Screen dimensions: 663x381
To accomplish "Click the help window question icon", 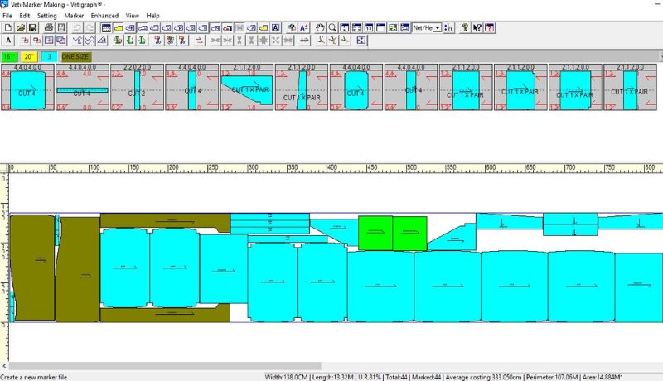I will [x=489, y=28].
